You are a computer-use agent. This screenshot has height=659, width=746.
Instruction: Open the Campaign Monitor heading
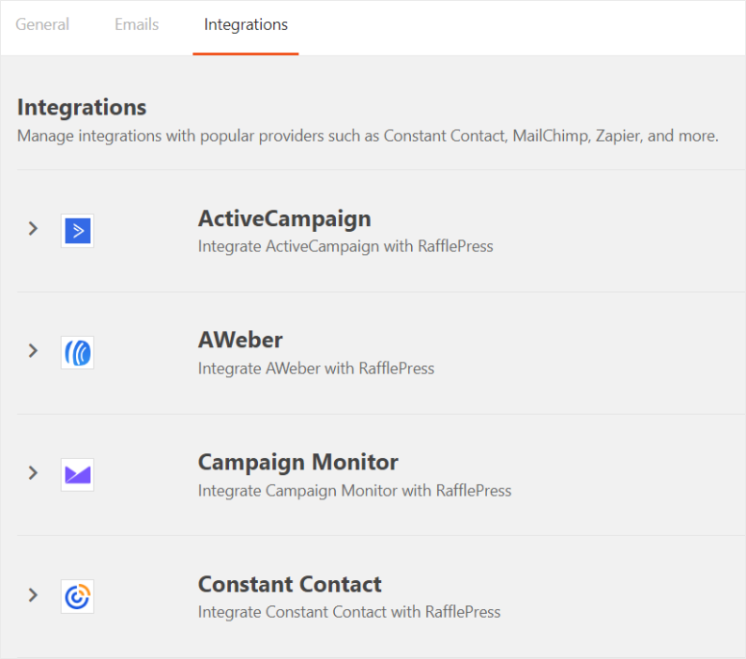point(297,462)
